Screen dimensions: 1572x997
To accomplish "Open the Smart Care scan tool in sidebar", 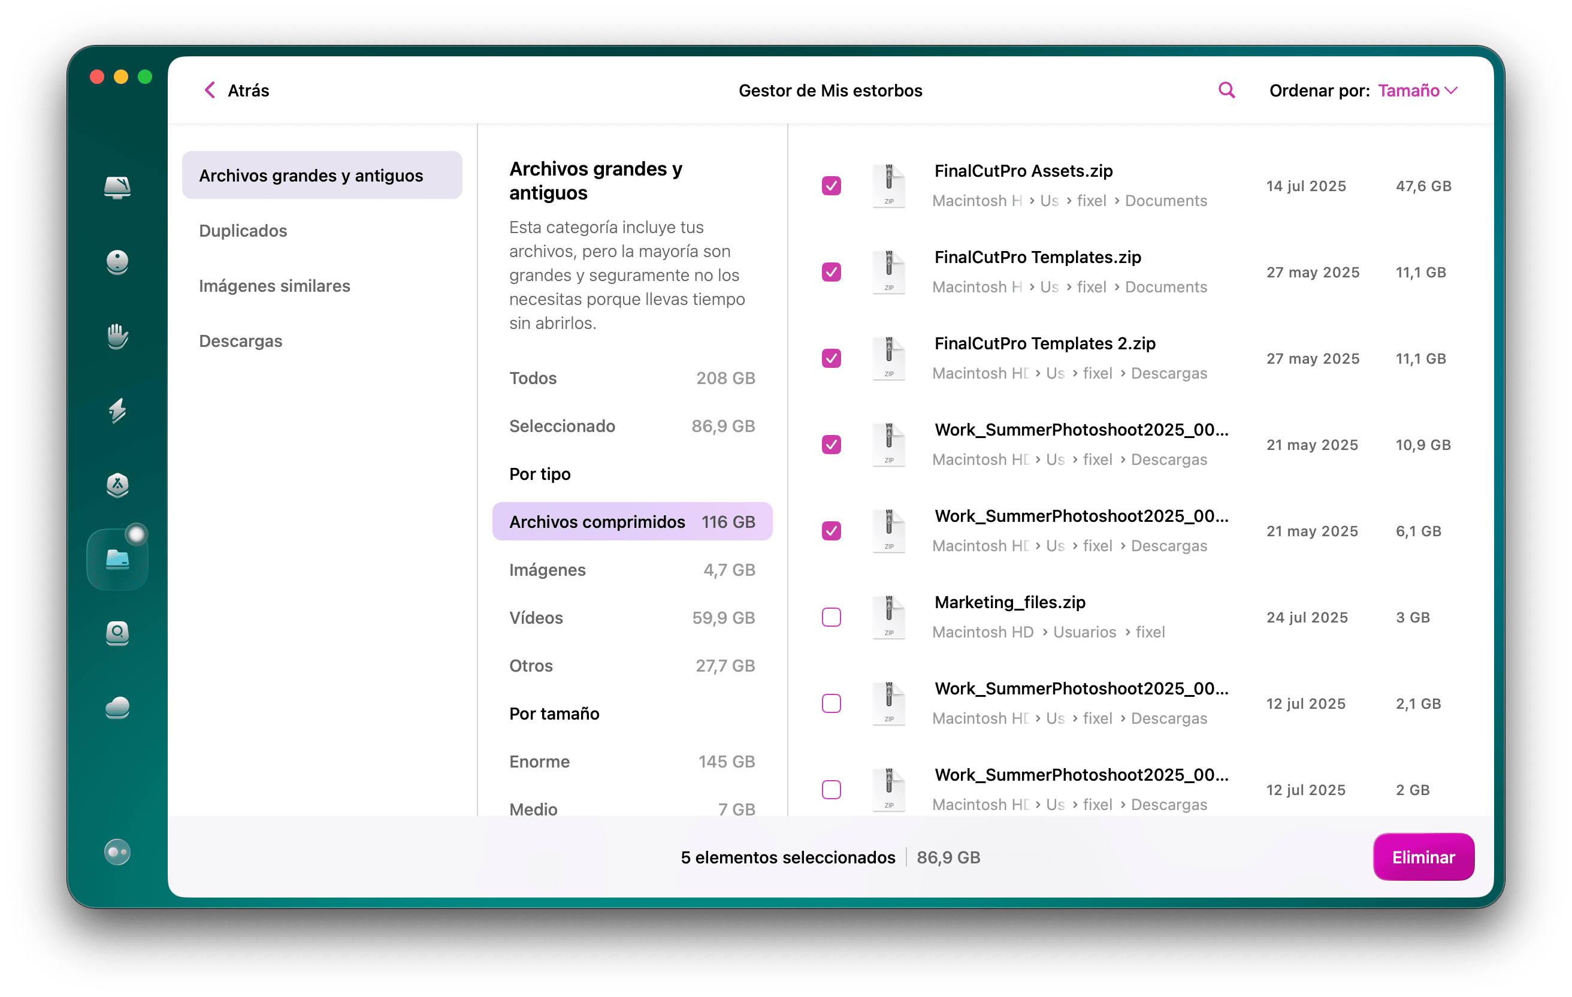I will 117,188.
